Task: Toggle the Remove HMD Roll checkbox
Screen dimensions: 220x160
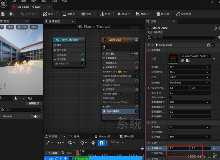Action: [170, 97]
